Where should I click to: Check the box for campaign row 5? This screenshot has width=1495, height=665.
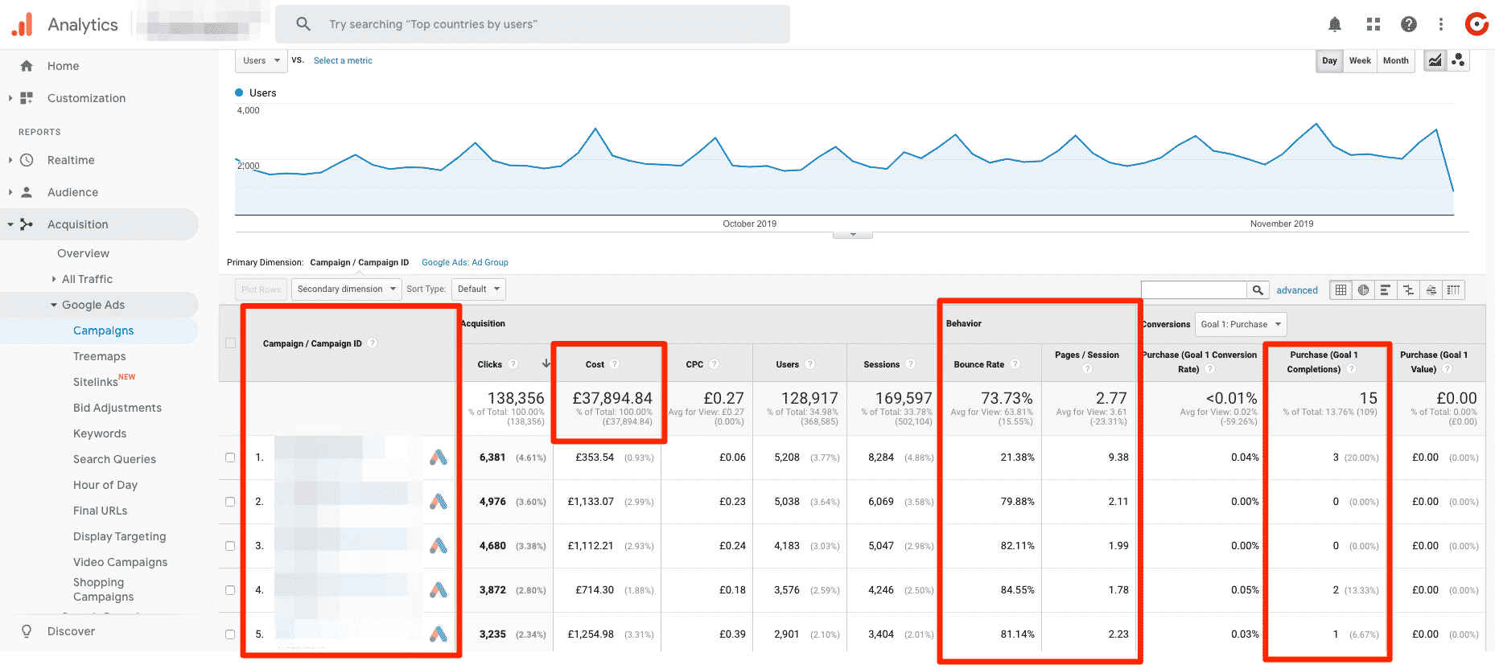click(x=230, y=634)
